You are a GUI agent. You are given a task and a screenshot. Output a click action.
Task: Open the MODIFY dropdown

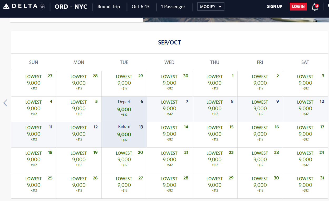pyautogui.click(x=210, y=7)
